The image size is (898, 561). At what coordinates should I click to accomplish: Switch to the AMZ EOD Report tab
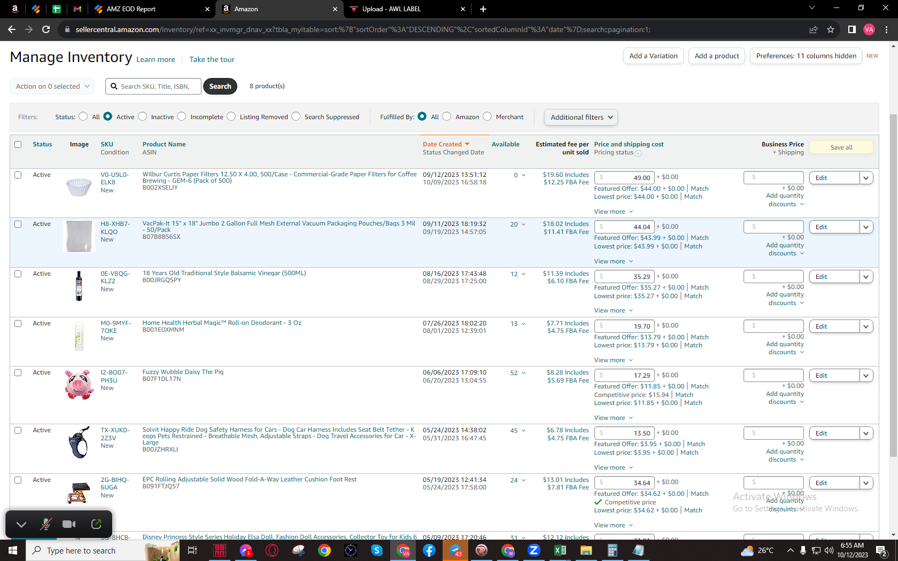coord(152,9)
